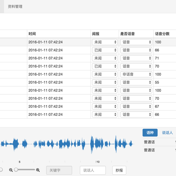Open the 是否话音 dropdown in first row

click(x=136, y=42)
